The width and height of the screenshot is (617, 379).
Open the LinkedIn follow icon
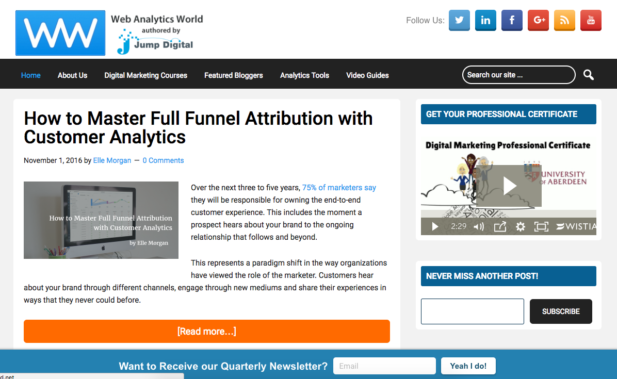click(485, 20)
